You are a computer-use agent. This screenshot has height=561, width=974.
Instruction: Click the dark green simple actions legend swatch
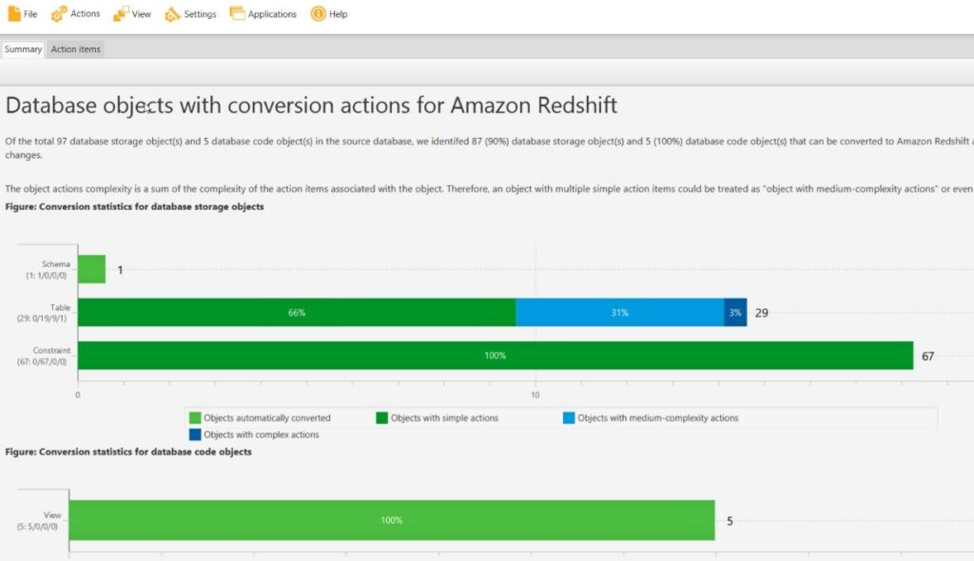coord(382,418)
